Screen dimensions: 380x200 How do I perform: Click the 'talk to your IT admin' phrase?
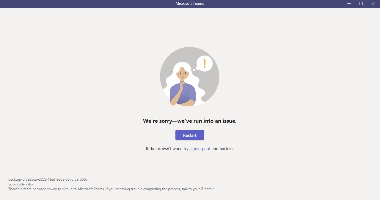tap(198, 189)
